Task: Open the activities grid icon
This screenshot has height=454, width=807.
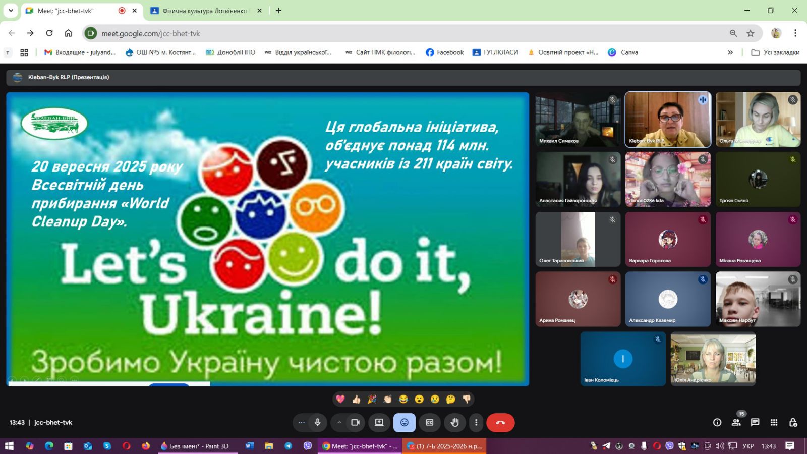Action: coord(774,423)
